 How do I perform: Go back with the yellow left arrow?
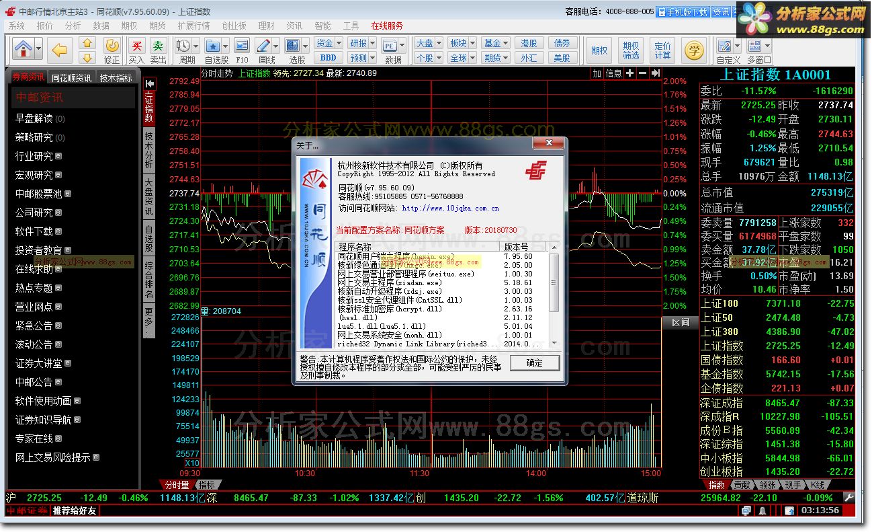click(x=60, y=50)
